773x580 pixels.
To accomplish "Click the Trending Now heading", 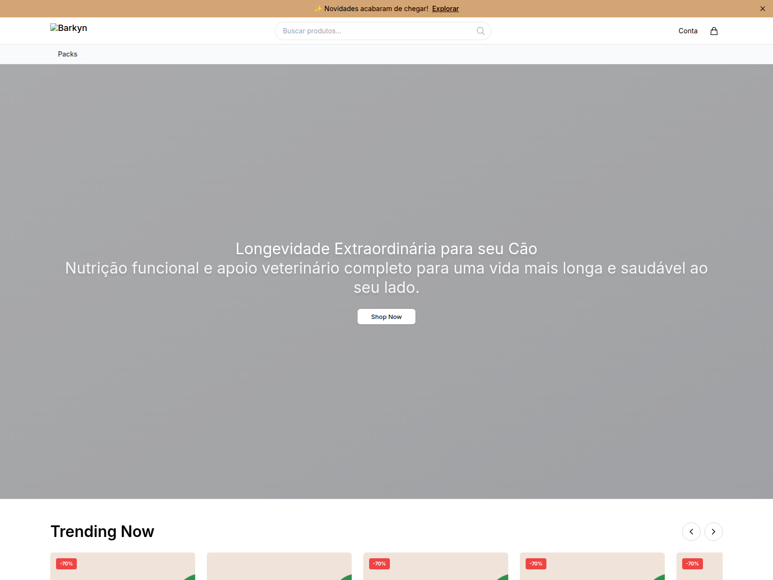I will tap(102, 532).
